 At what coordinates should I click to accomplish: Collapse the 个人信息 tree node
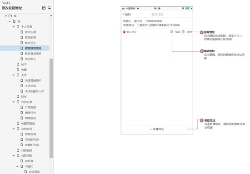[14, 27]
